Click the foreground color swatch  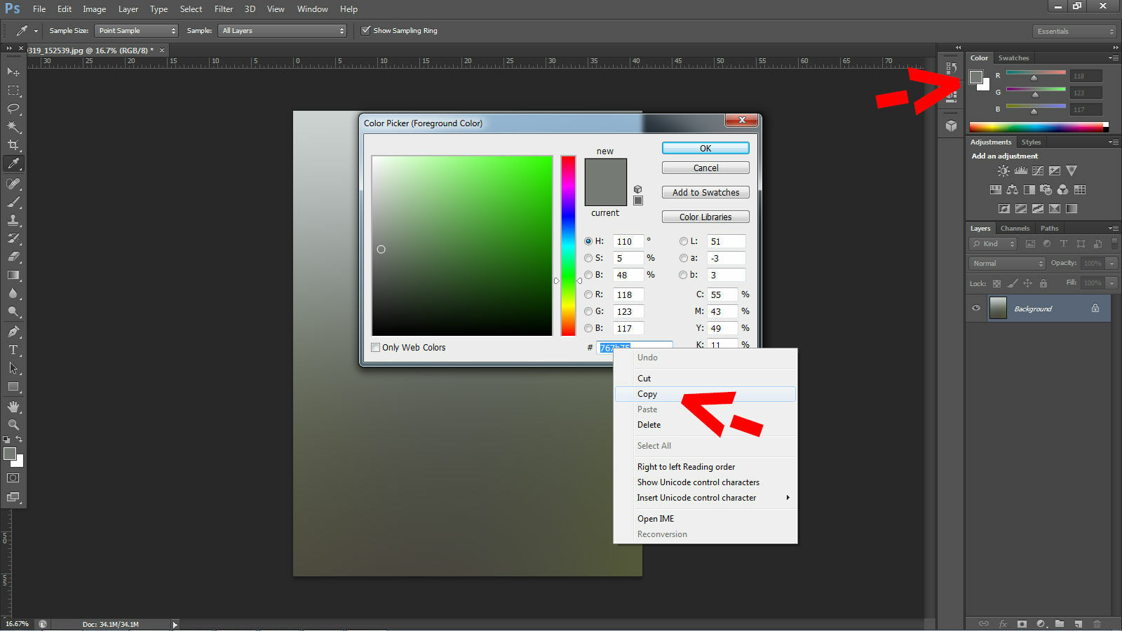coord(10,454)
